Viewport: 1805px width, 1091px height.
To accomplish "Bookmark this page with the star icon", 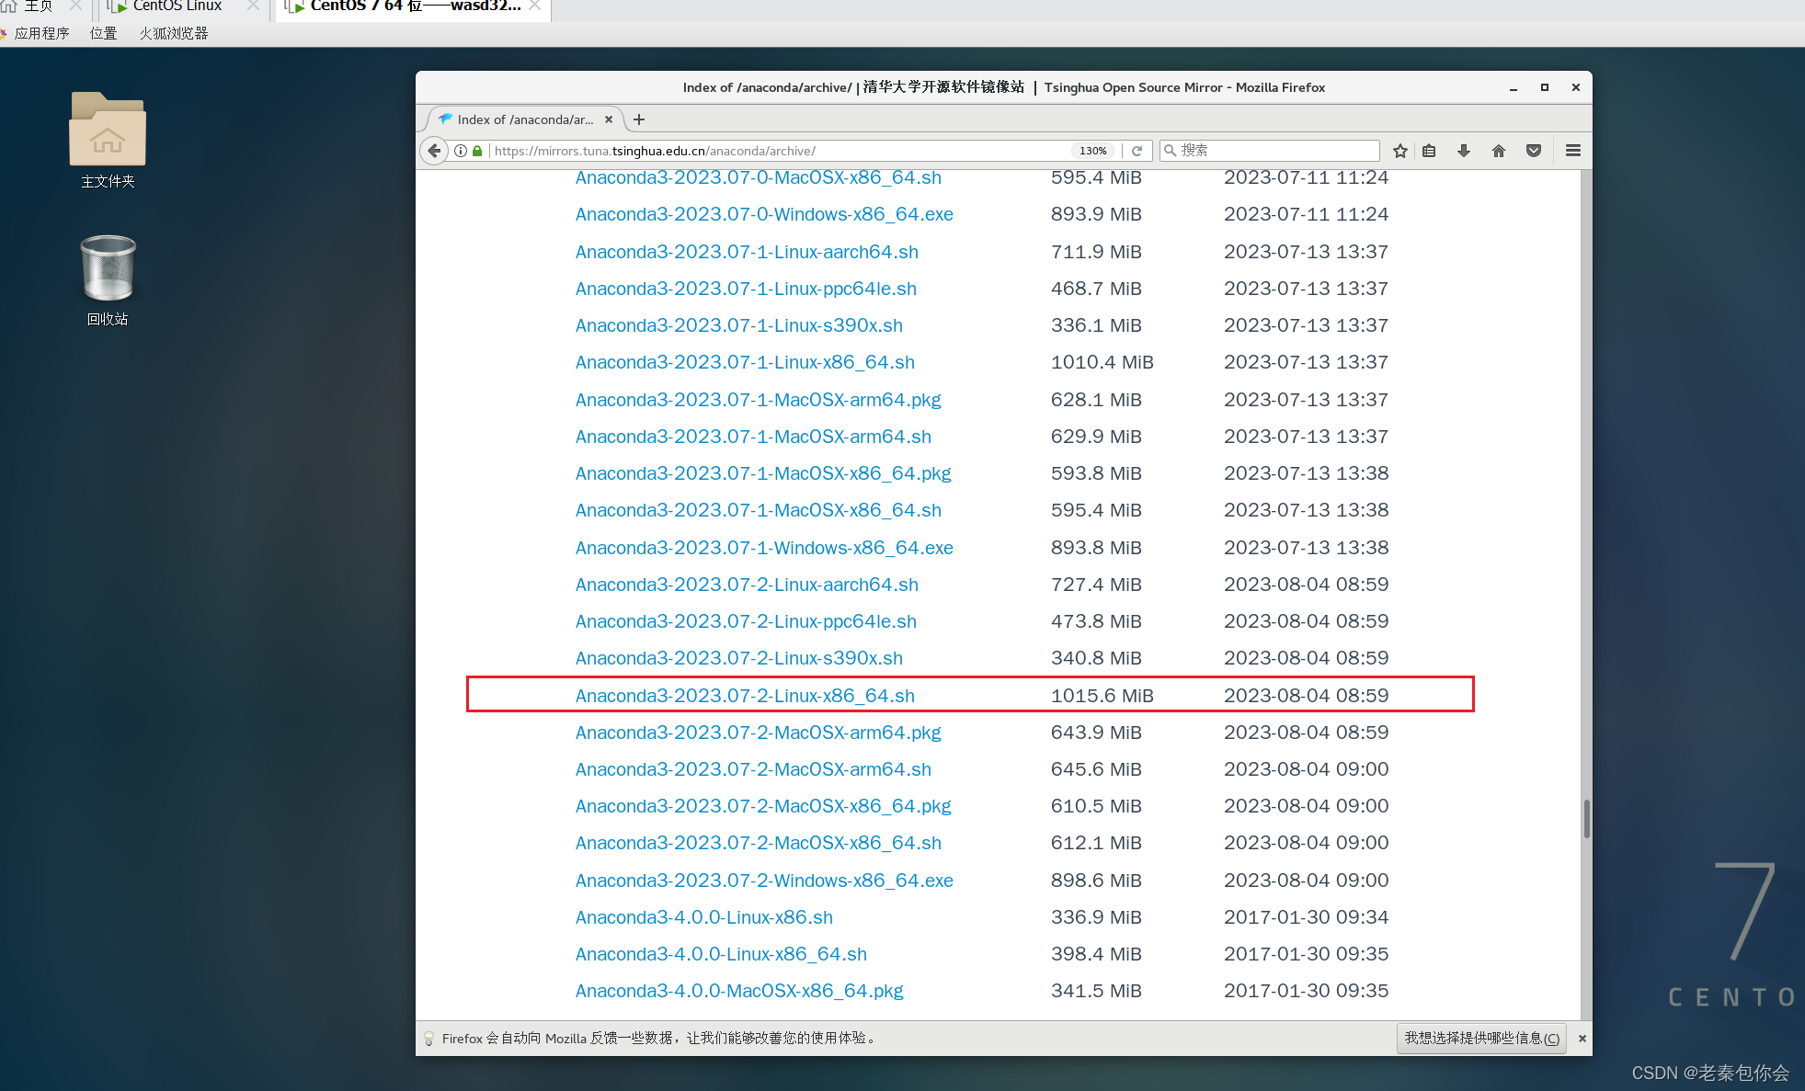I will 1399,151.
